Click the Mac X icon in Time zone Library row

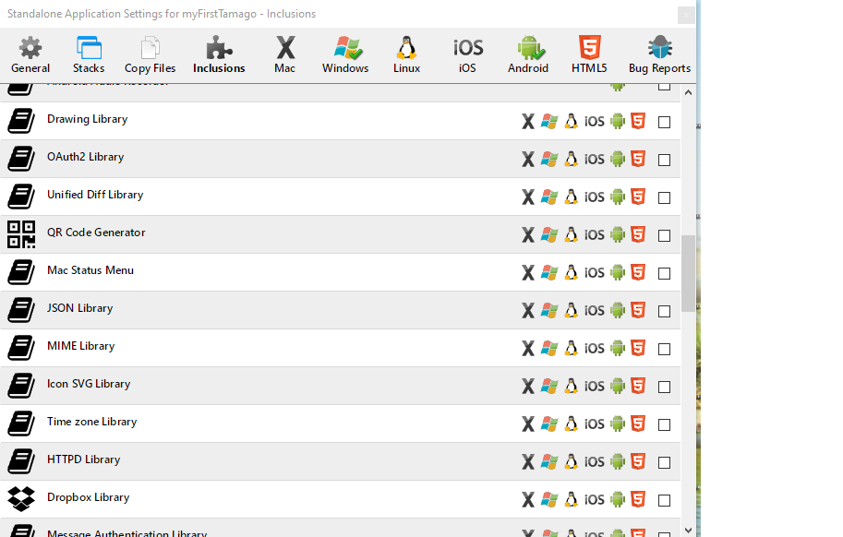[x=528, y=424]
